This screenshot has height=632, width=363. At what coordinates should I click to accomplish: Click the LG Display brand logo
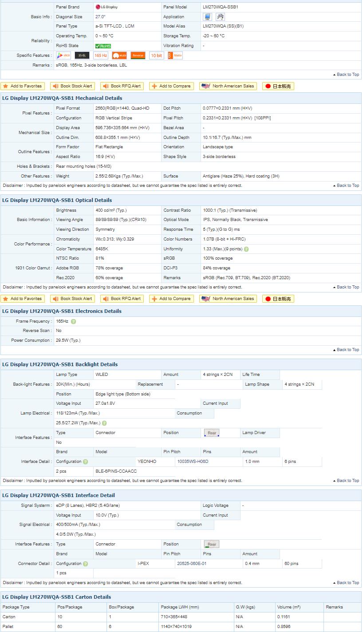[107, 7]
